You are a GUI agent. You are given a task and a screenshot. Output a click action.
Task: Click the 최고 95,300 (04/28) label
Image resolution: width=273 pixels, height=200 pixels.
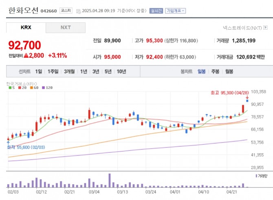click(x=230, y=93)
